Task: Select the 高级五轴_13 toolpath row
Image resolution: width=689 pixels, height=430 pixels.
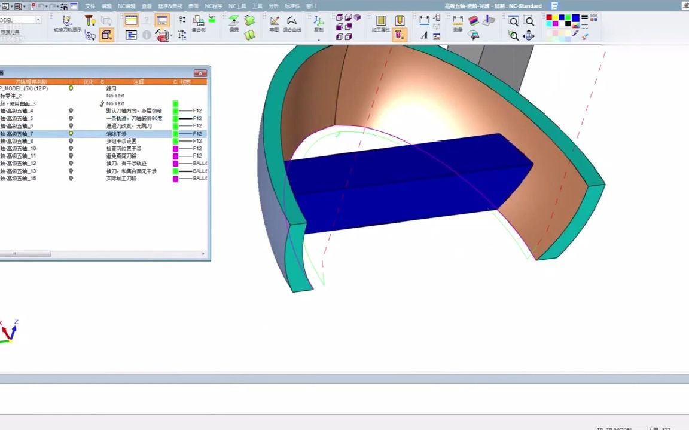Action: point(24,171)
